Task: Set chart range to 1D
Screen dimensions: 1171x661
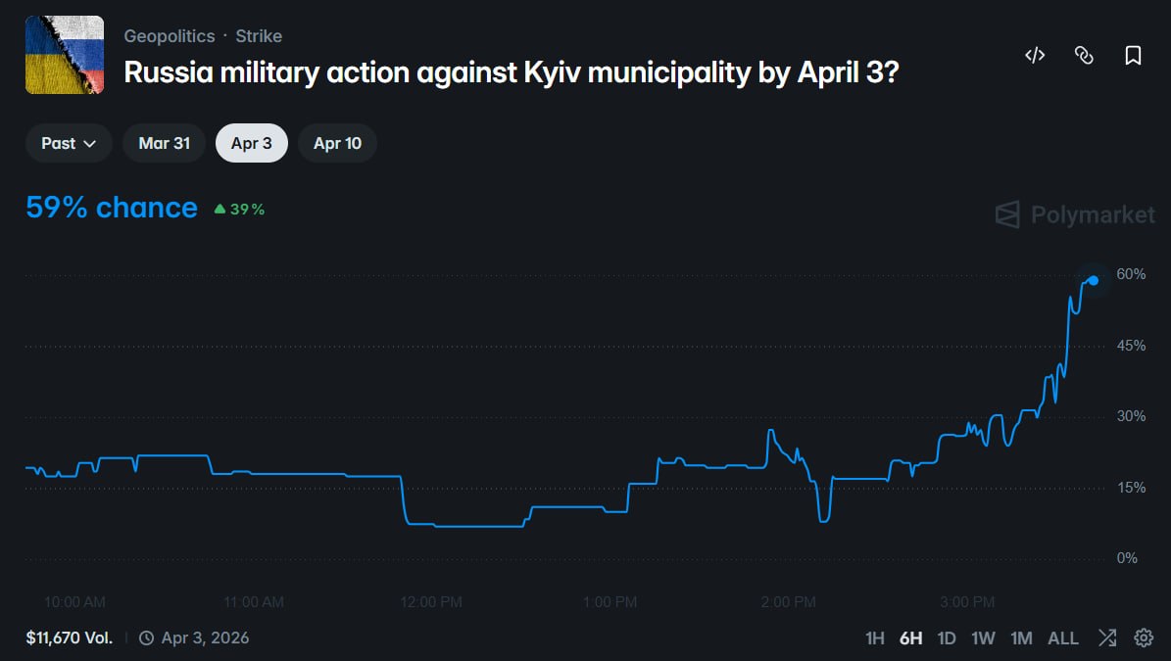Action: tap(947, 638)
